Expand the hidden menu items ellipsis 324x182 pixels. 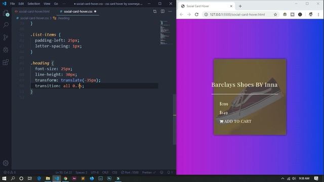(x=64, y=4)
